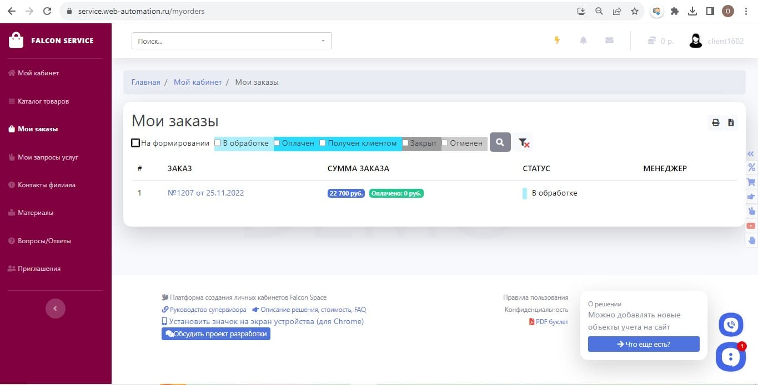This screenshot has height=385, width=758.
Task: Click the coins balance 0 р. indicator
Action: [x=660, y=41]
